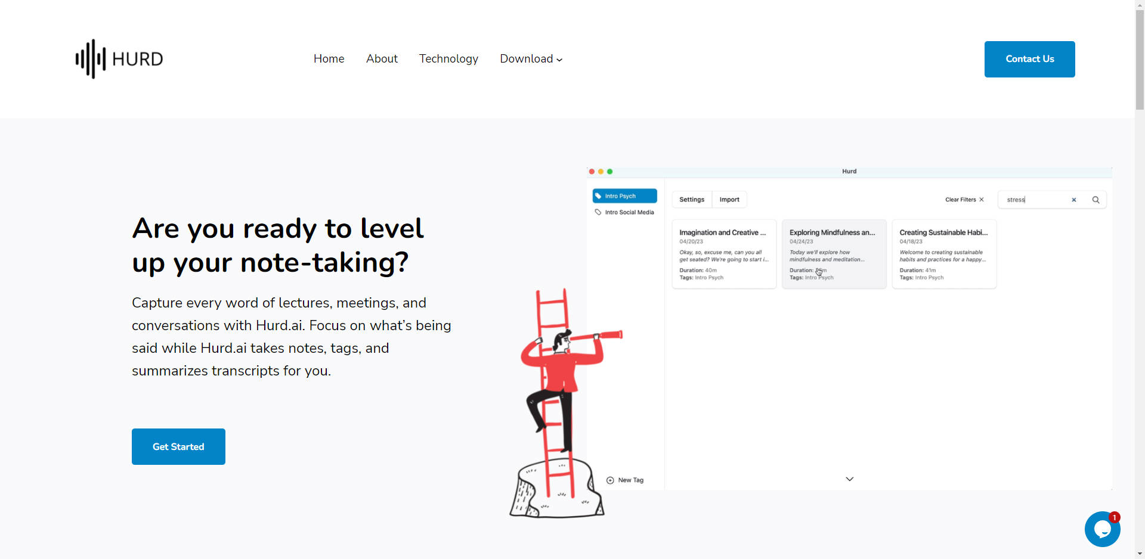Click the magnifier search icon

point(1096,200)
